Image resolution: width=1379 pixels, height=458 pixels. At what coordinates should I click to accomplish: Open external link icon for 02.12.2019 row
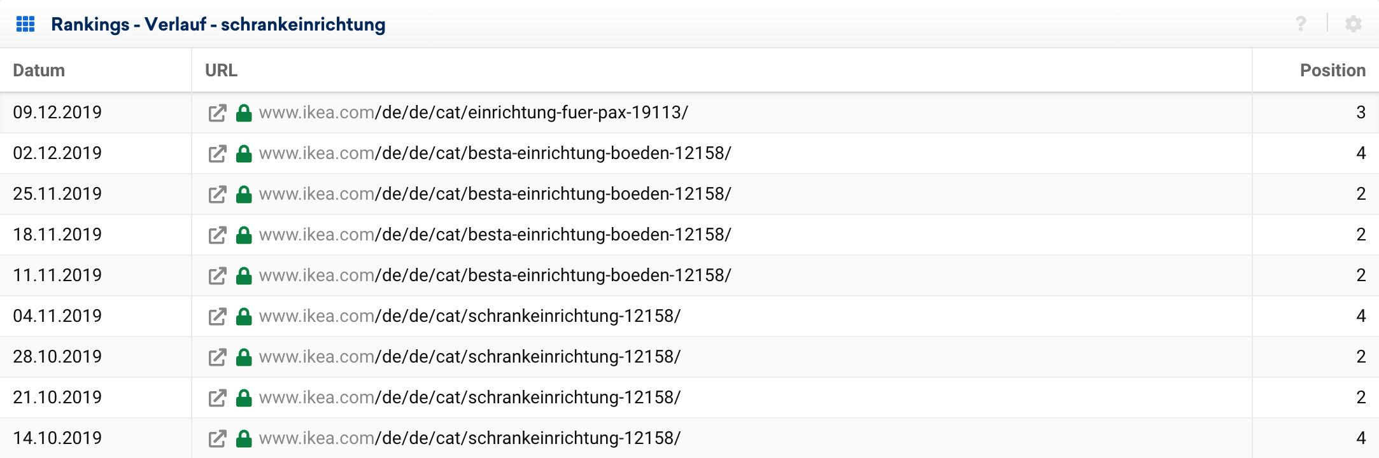pyautogui.click(x=217, y=154)
